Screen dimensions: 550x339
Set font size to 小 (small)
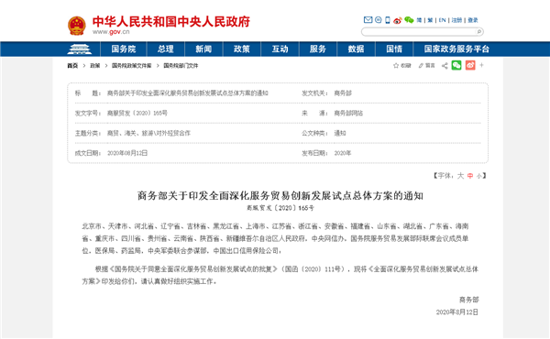478,176
